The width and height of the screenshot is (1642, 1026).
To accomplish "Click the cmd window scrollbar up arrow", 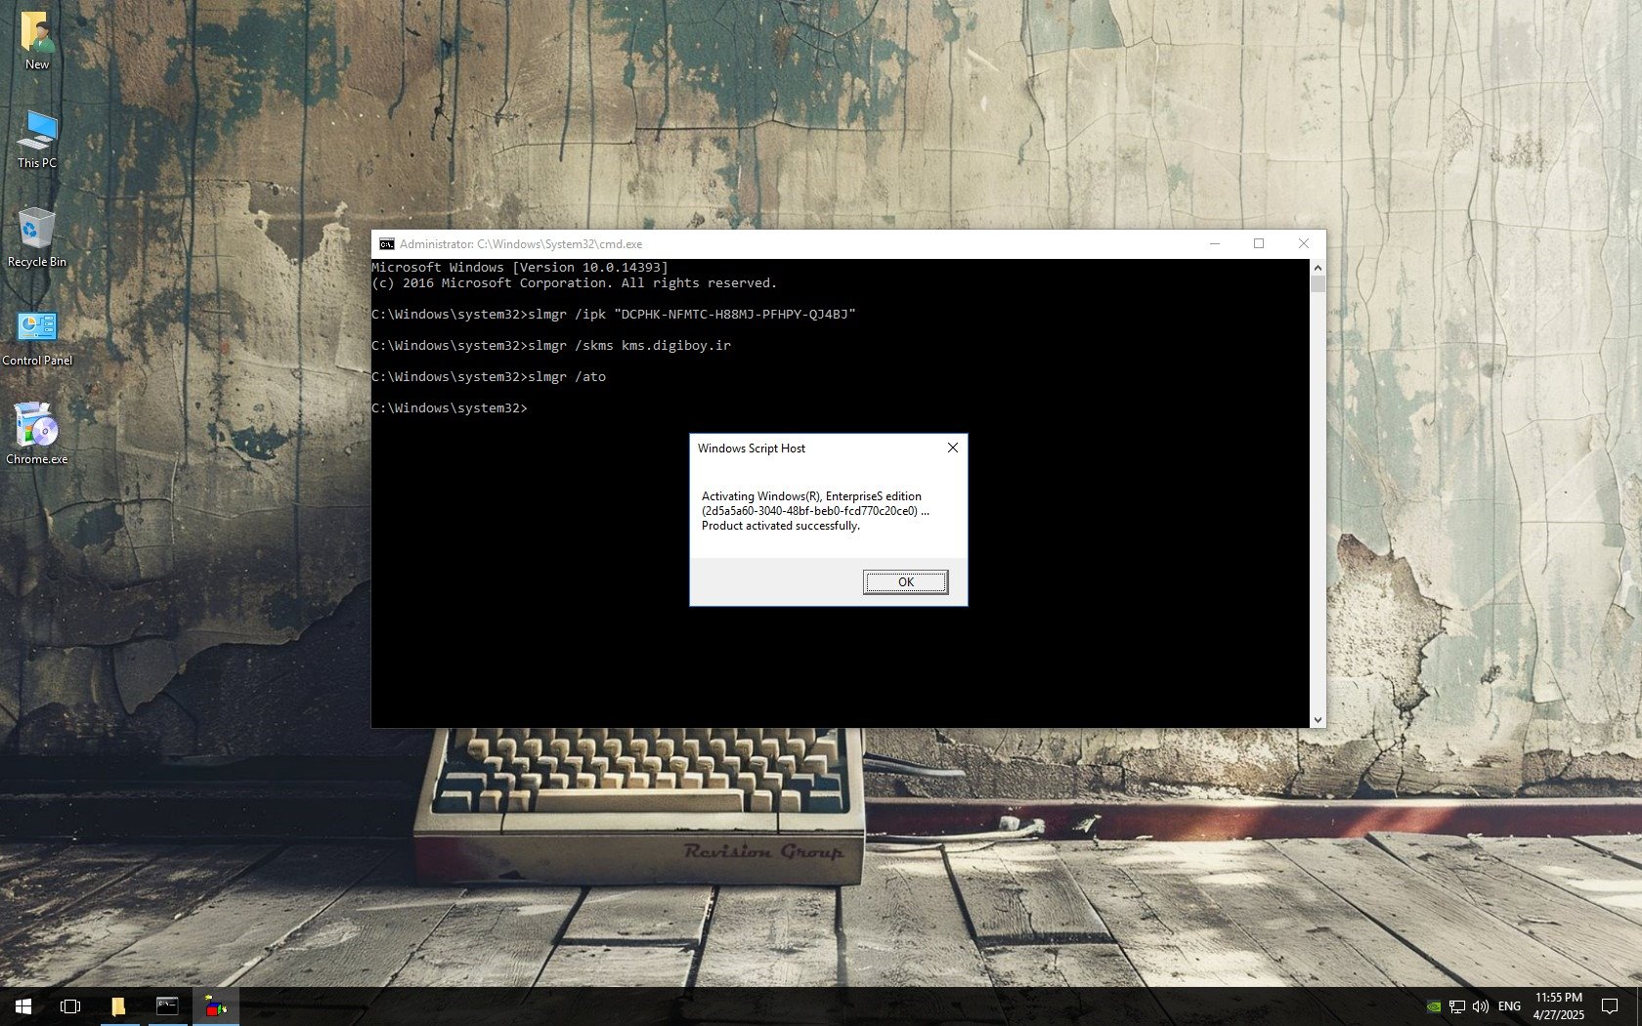I will (x=1318, y=268).
